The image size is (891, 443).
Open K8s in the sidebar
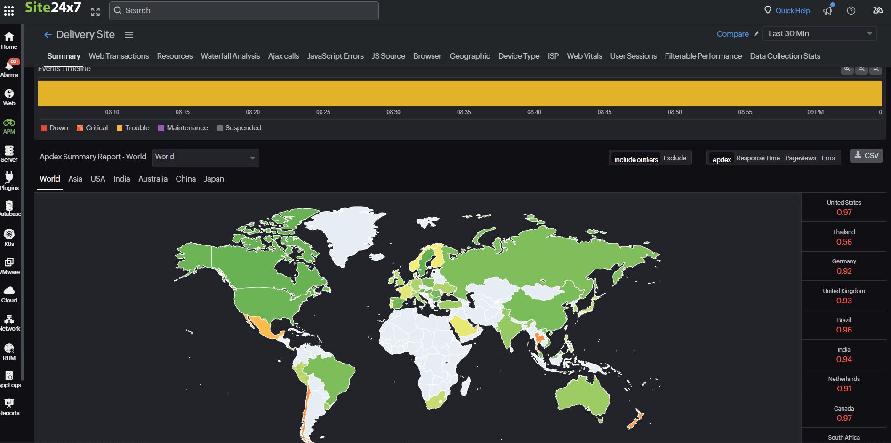click(x=9, y=237)
